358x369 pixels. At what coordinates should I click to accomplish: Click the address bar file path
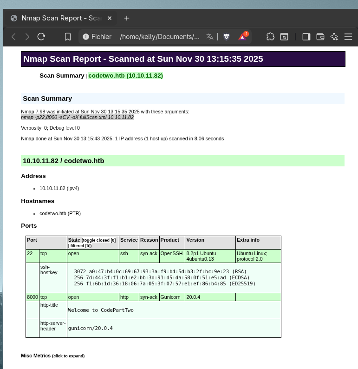coord(159,37)
